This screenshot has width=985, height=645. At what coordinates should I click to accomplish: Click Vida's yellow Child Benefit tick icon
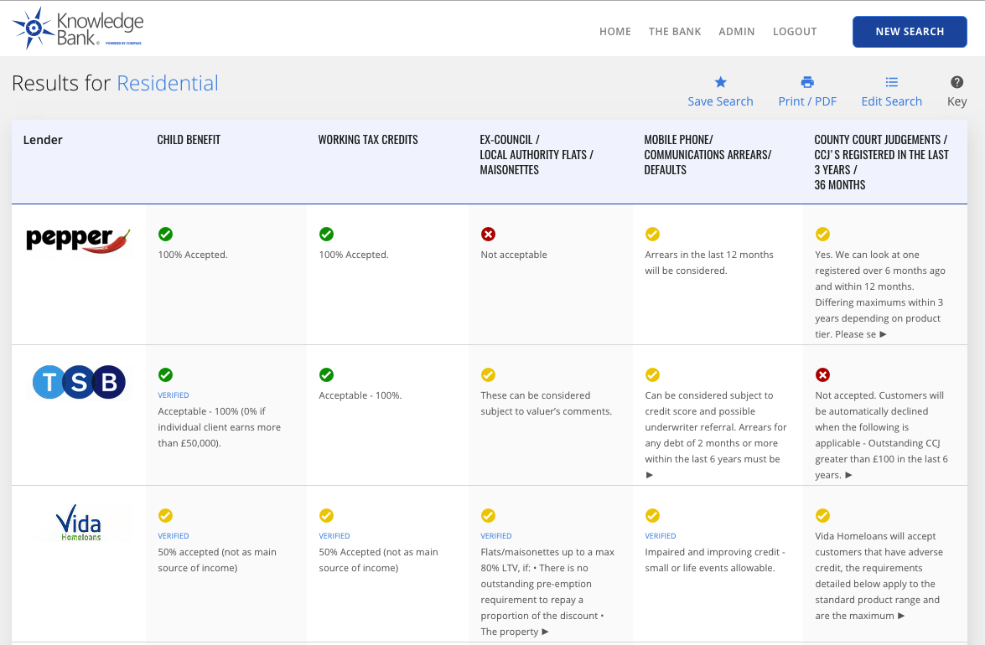(x=165, y=515)
